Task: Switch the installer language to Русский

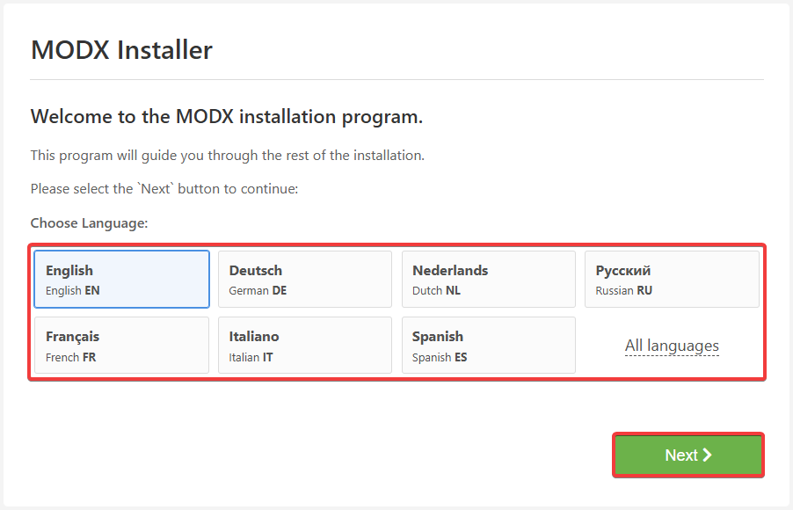Action: coord(672,279)
